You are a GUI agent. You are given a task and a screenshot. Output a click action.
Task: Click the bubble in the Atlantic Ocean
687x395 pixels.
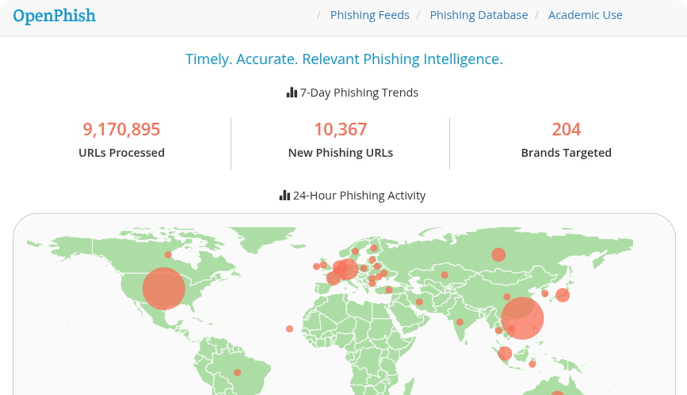pyautogui.click(x=289, y=329)
